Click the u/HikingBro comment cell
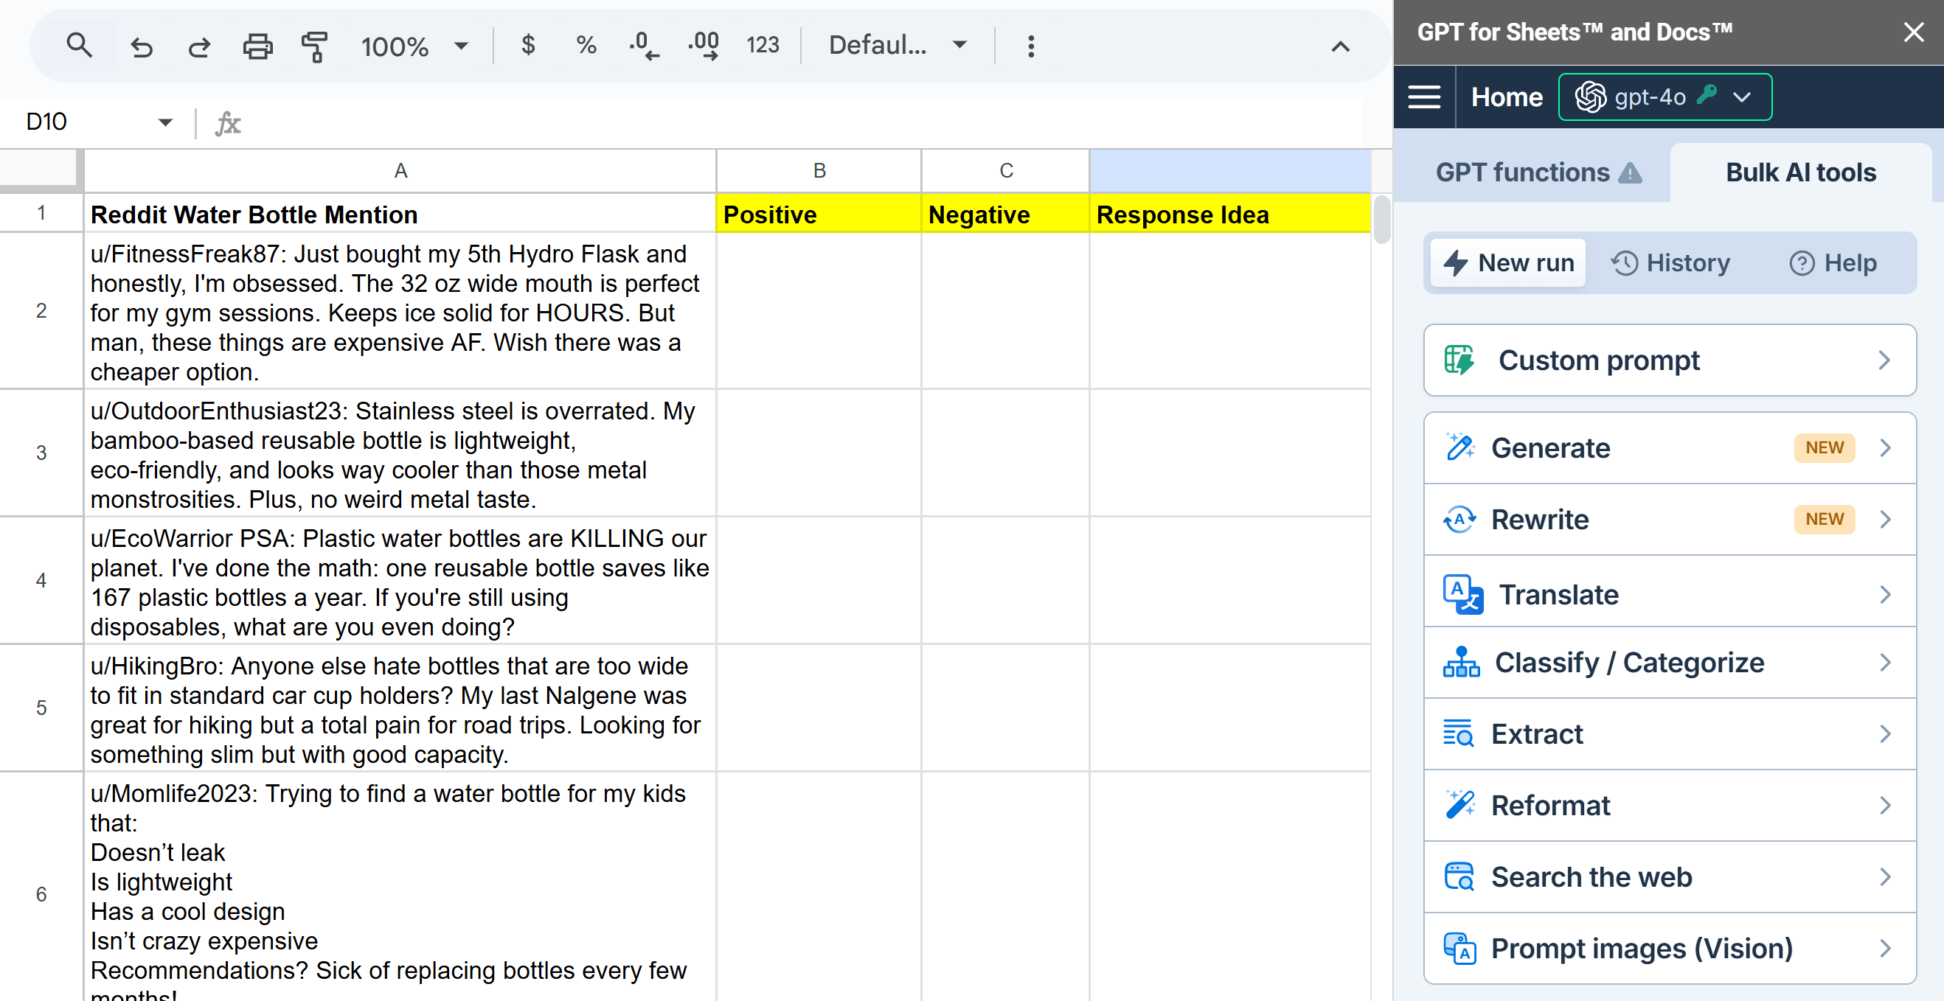 point(400,708)
